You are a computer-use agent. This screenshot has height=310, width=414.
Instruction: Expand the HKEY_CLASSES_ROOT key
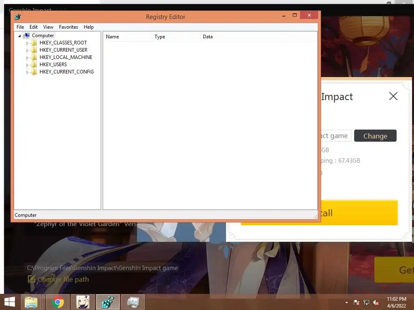pos(27,43)
